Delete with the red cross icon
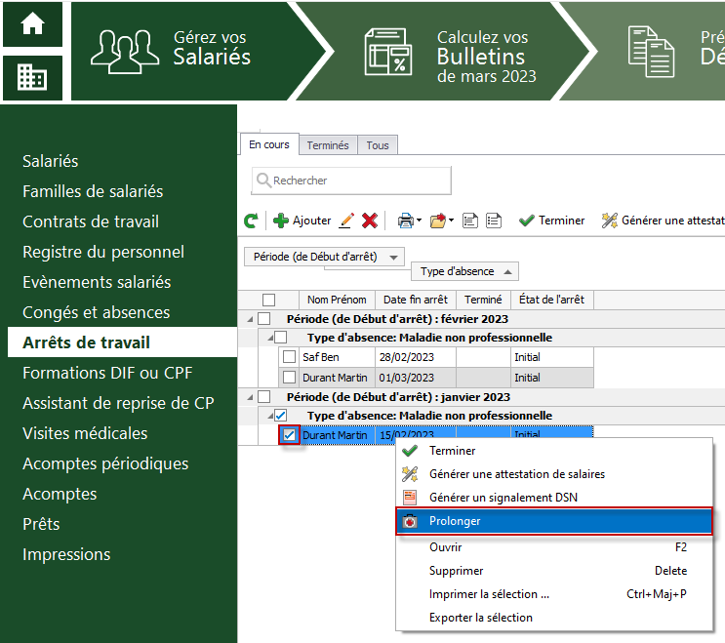This screenshot has height=643, width=725. (x=370, y=221)
